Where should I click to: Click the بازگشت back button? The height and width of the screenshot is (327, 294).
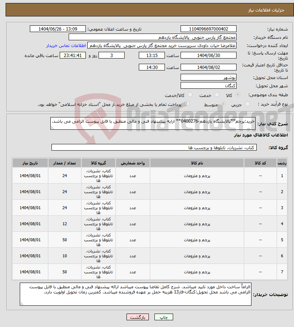point(138,317)
